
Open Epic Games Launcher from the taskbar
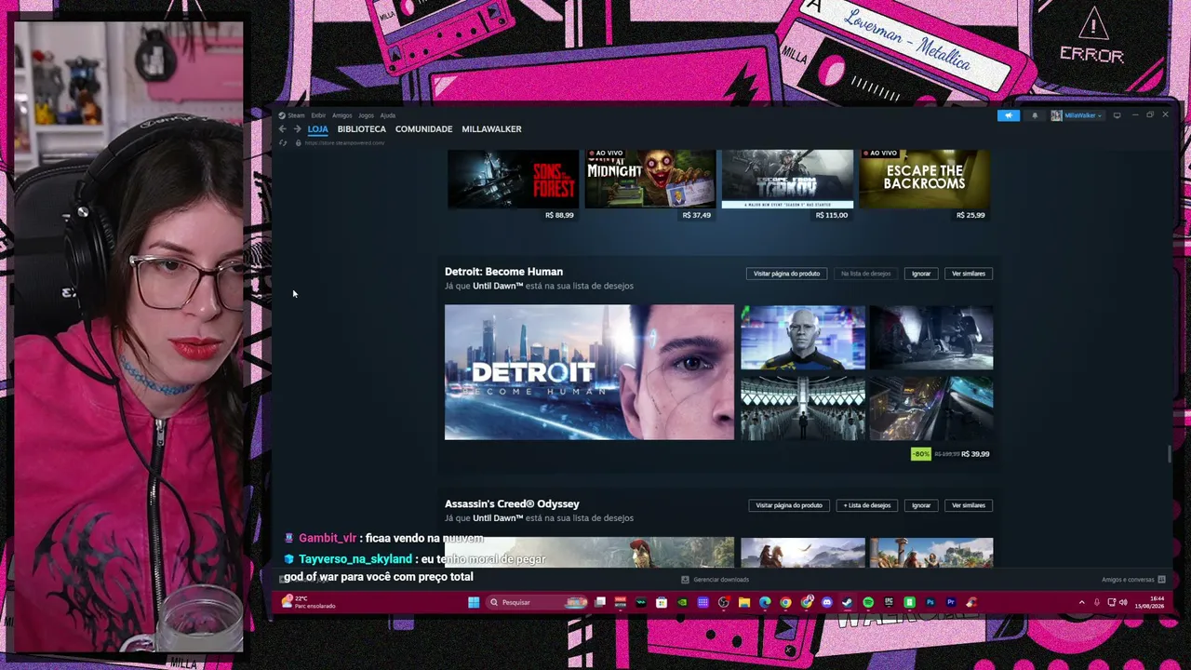[889, 603]
